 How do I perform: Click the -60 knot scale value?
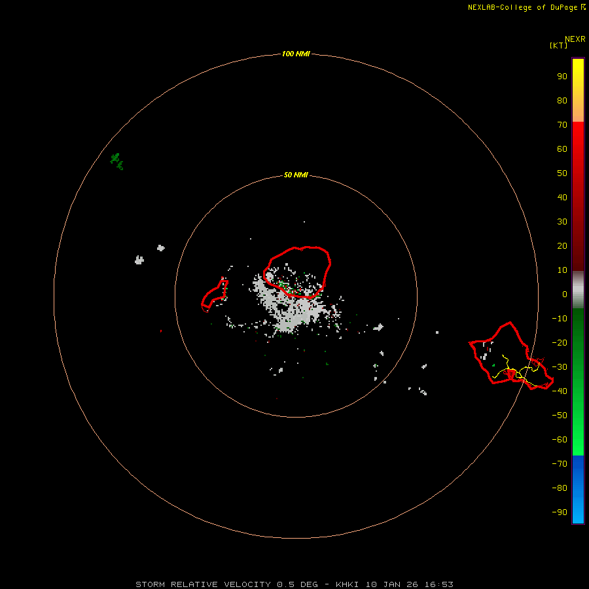[560, 440]
